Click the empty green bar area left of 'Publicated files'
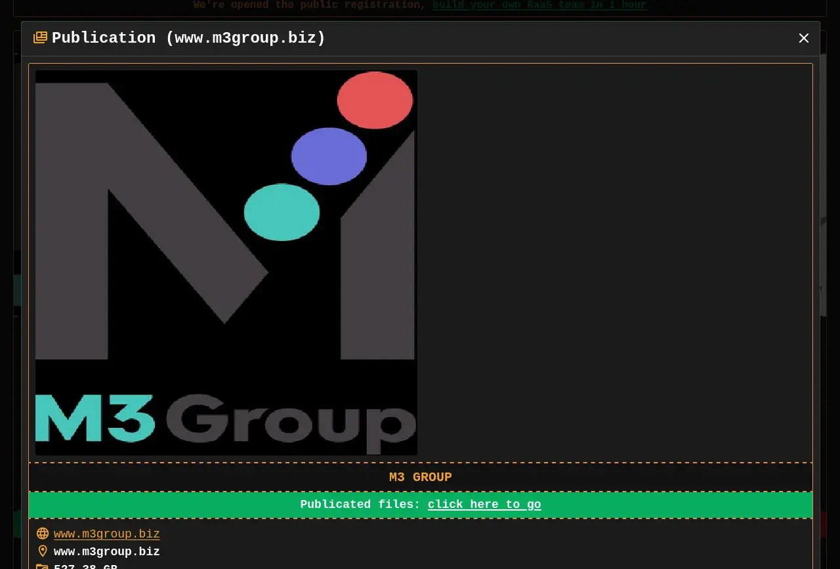The height and width of the screenshot is (569, 840). (x=164, y=505)
